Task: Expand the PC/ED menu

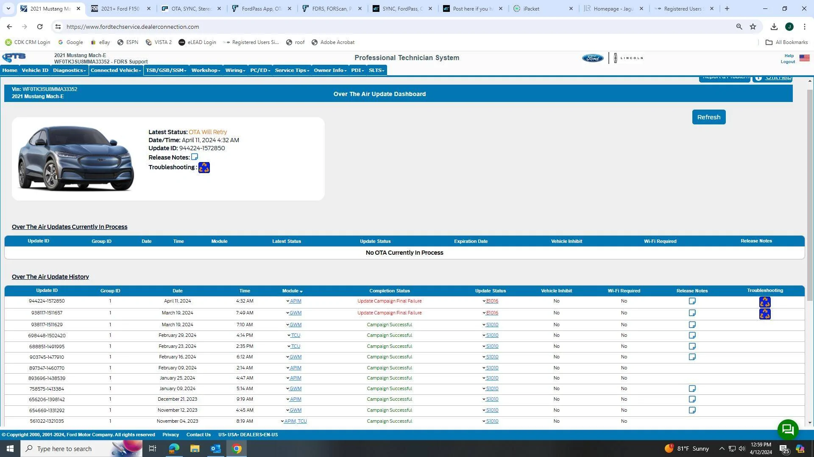Action: point(260,70)
